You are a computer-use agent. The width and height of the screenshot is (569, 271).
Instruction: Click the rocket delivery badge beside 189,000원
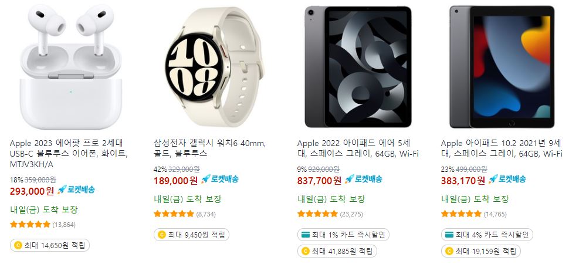coord(219,179)
